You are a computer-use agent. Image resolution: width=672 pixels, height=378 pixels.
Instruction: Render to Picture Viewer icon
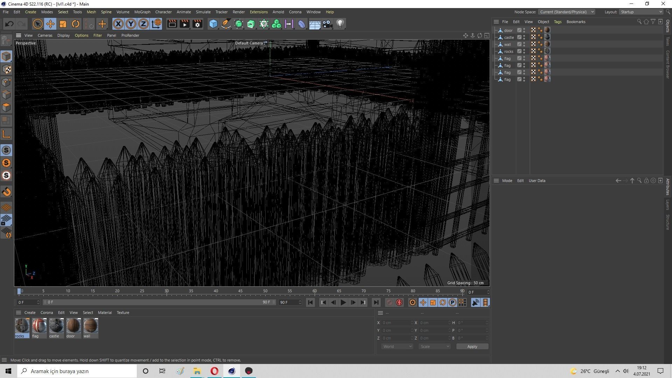[184, 24]
